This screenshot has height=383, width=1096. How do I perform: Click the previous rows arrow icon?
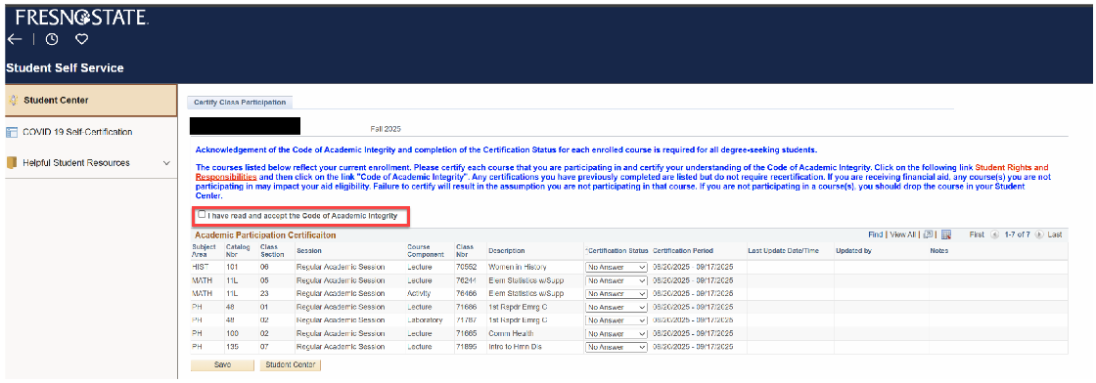(x=995, y=235)
